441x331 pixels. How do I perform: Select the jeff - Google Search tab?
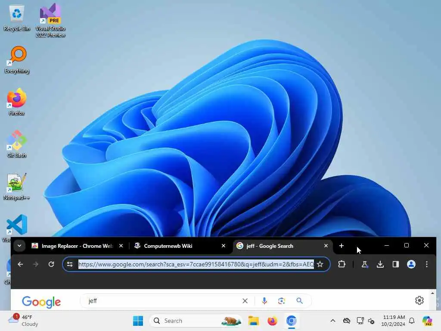[x=282, y=246]
